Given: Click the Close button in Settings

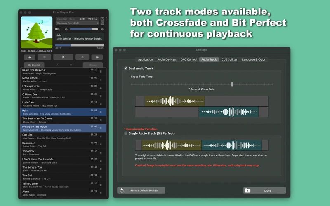Looking at the screenshot, I should point(264,190).
